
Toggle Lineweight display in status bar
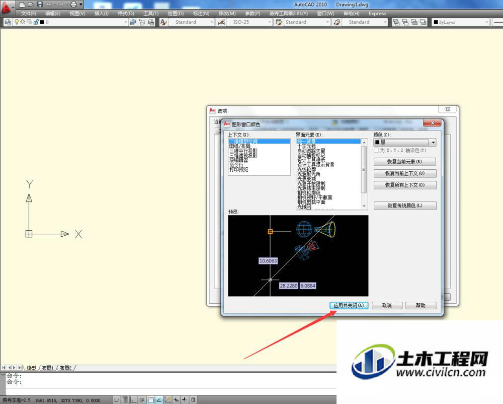(x=185, y=400)
